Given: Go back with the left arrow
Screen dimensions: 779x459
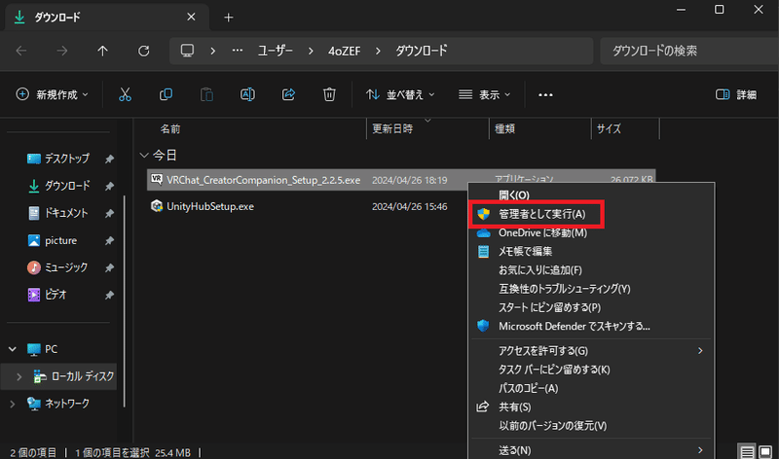Looking at the screenshot, I should point(21,51).
